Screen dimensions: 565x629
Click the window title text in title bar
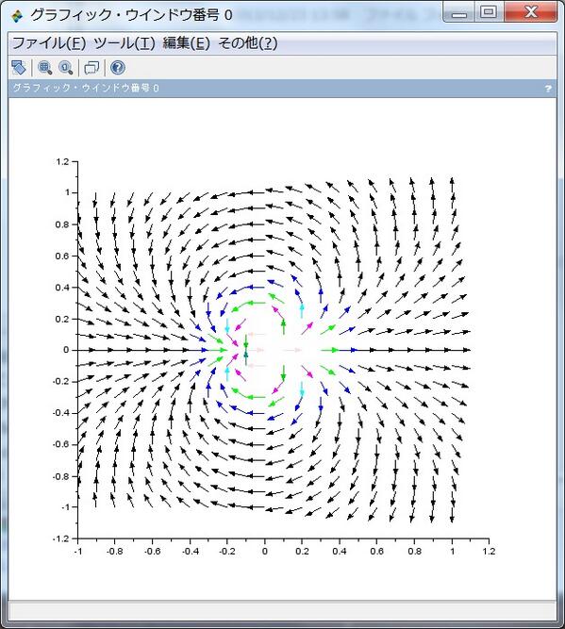tap(131, 15)
